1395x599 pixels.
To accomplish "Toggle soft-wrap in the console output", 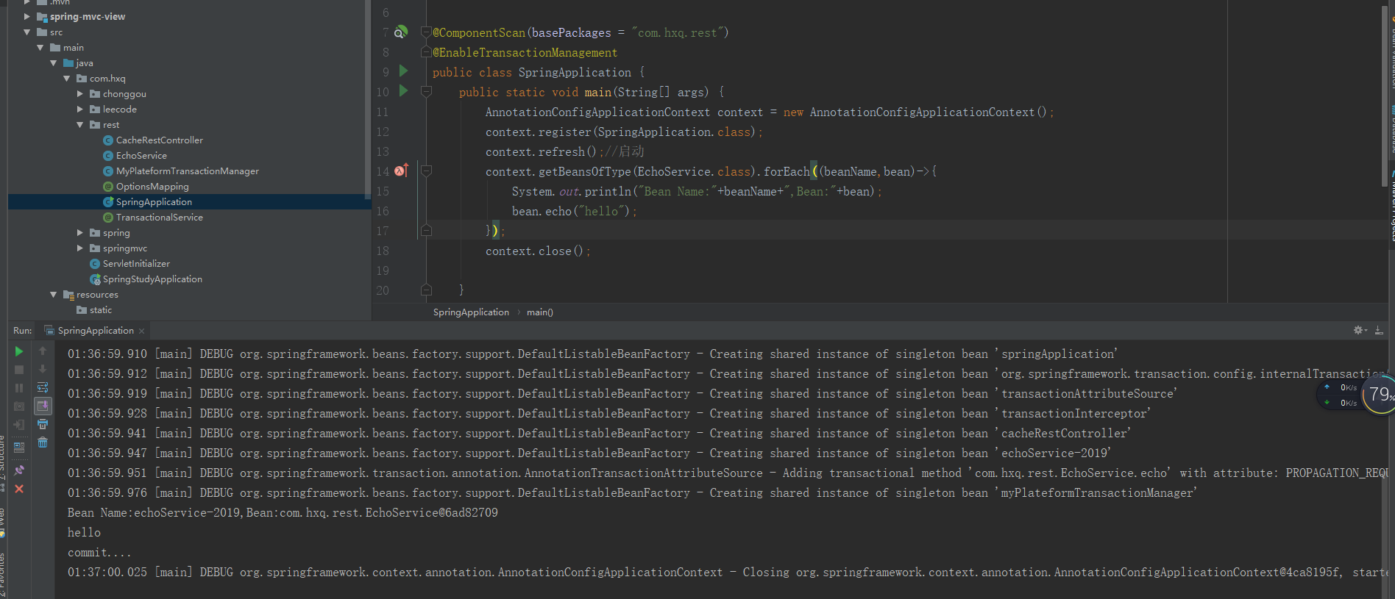I will click(x=43, y=387).
